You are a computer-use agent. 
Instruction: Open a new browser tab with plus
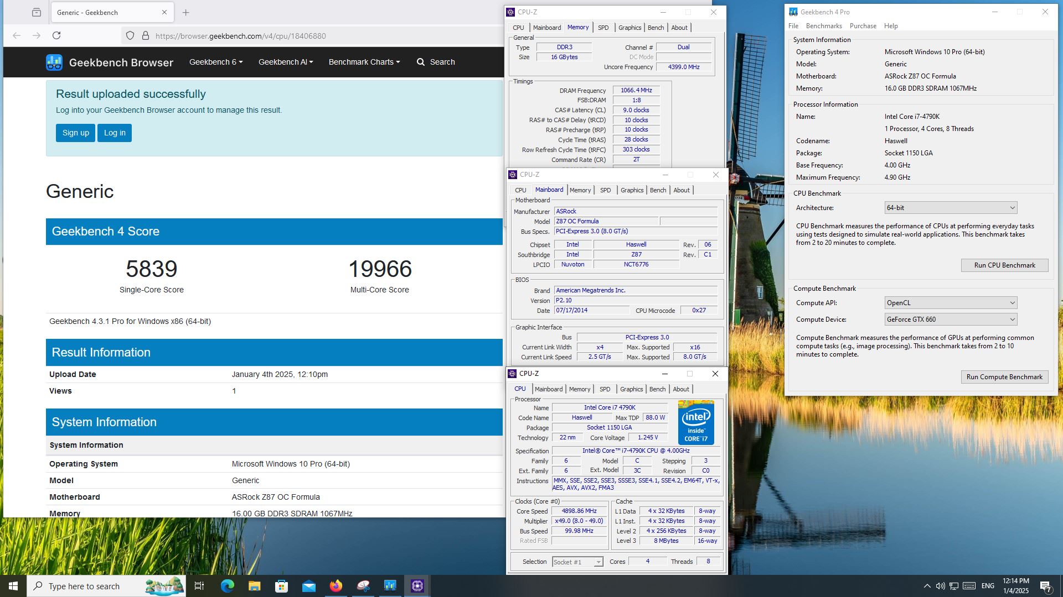pos(186,12)
